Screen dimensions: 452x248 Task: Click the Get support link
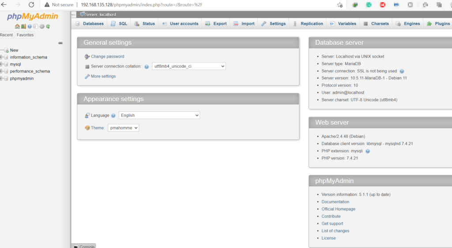332,223
